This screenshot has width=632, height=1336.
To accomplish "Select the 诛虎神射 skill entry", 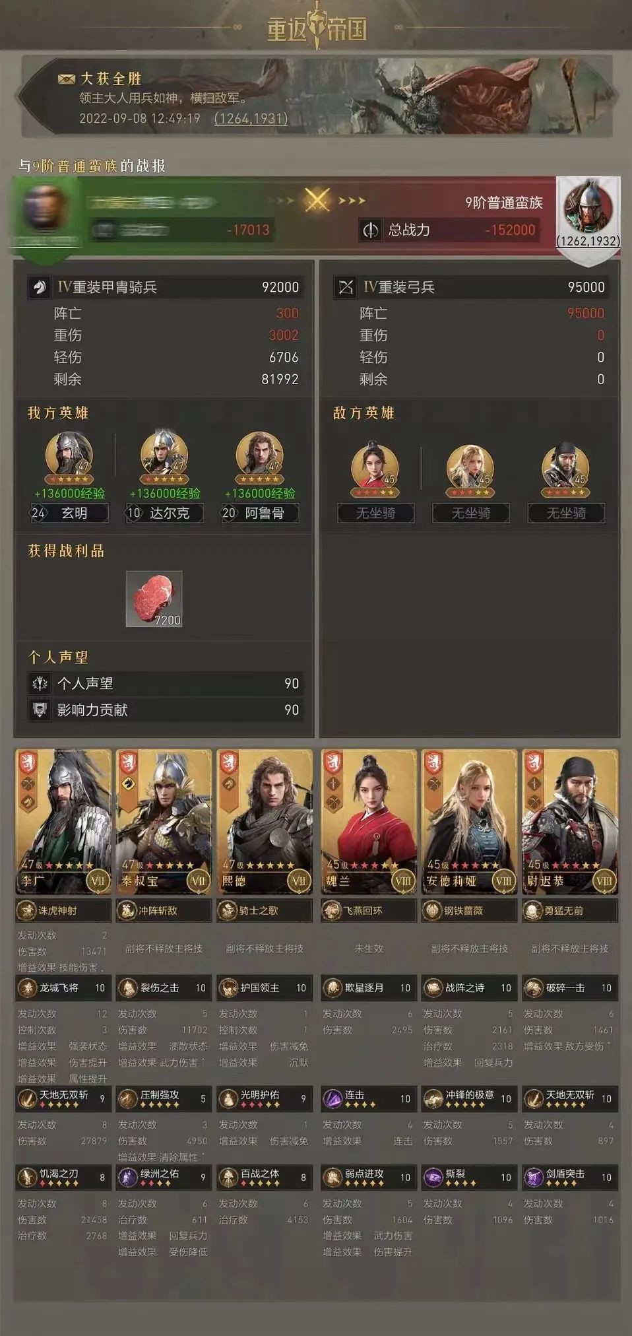I will tap(63, 910).
